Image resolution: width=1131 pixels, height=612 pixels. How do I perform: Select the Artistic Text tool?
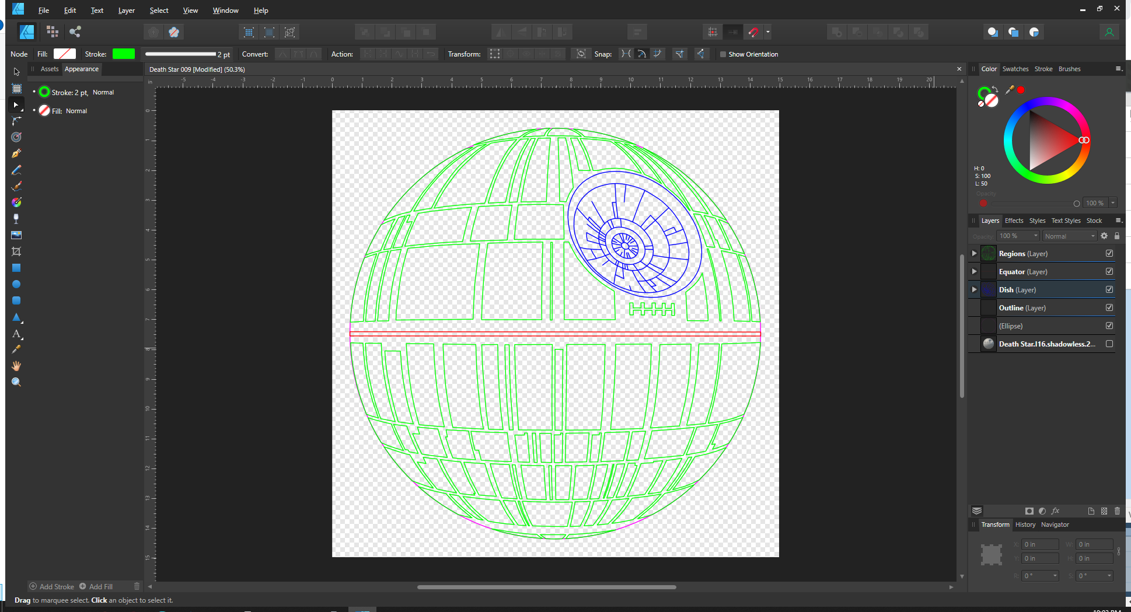16,334
